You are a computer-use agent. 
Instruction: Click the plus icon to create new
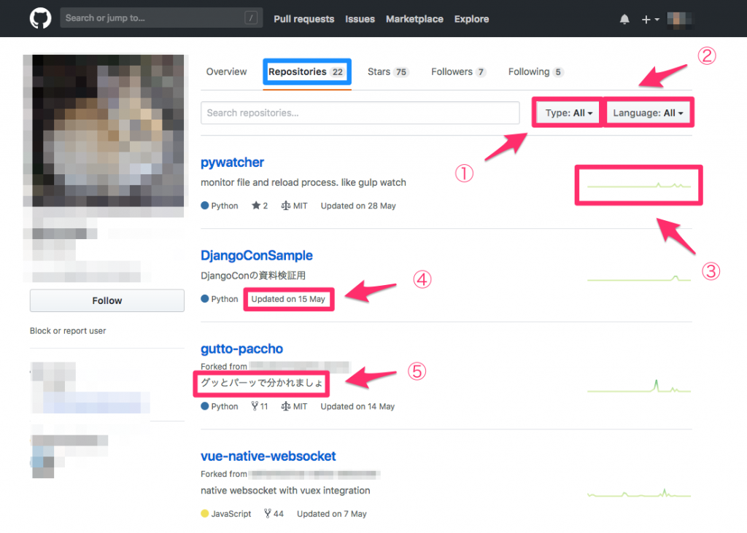coord(645,19)
